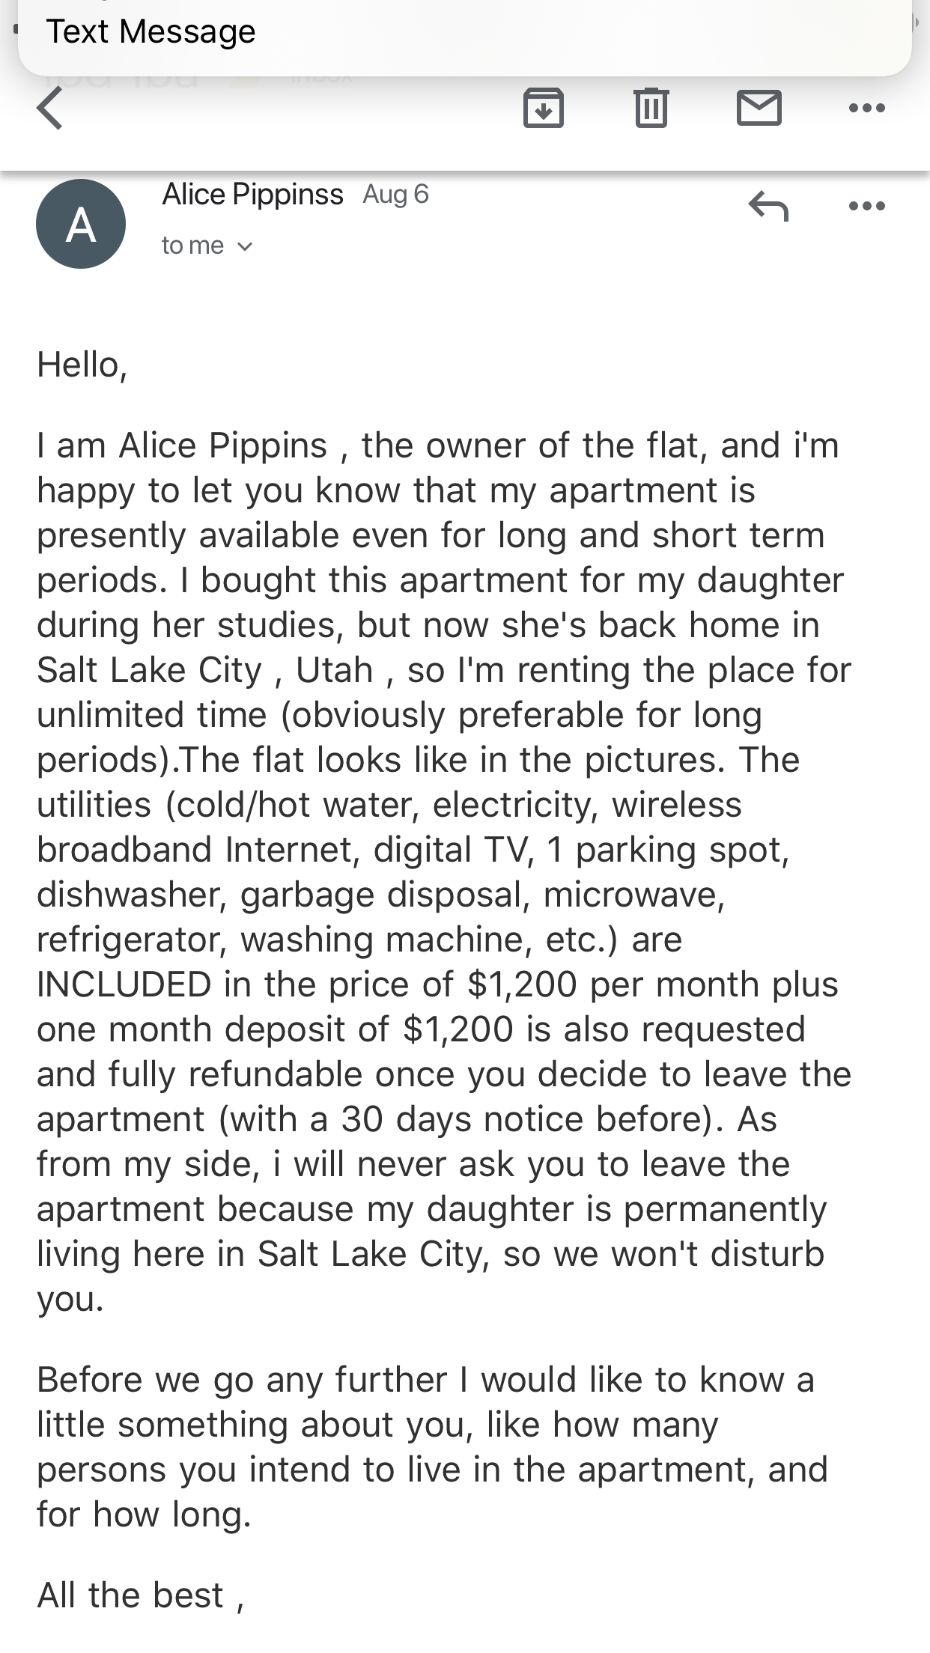Tap the "to me" recipient label
Screen dimensions: 930x1653
[192, 246]
